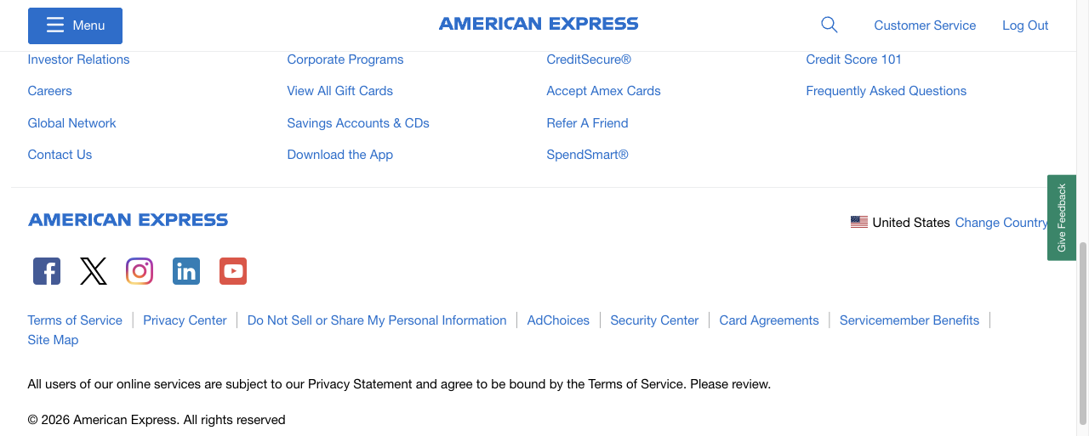Click the page vertical scrollbar
The image size is (1089, 436).
coord(1083,331)
